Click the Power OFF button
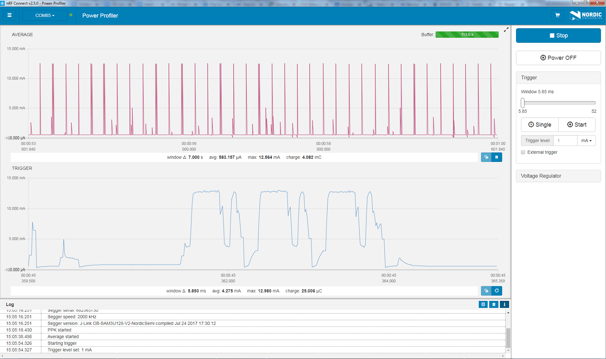 (558, 58)
